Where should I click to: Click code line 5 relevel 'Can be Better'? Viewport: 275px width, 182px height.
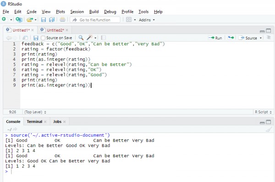pyautogui.click(x=77, y=65)
